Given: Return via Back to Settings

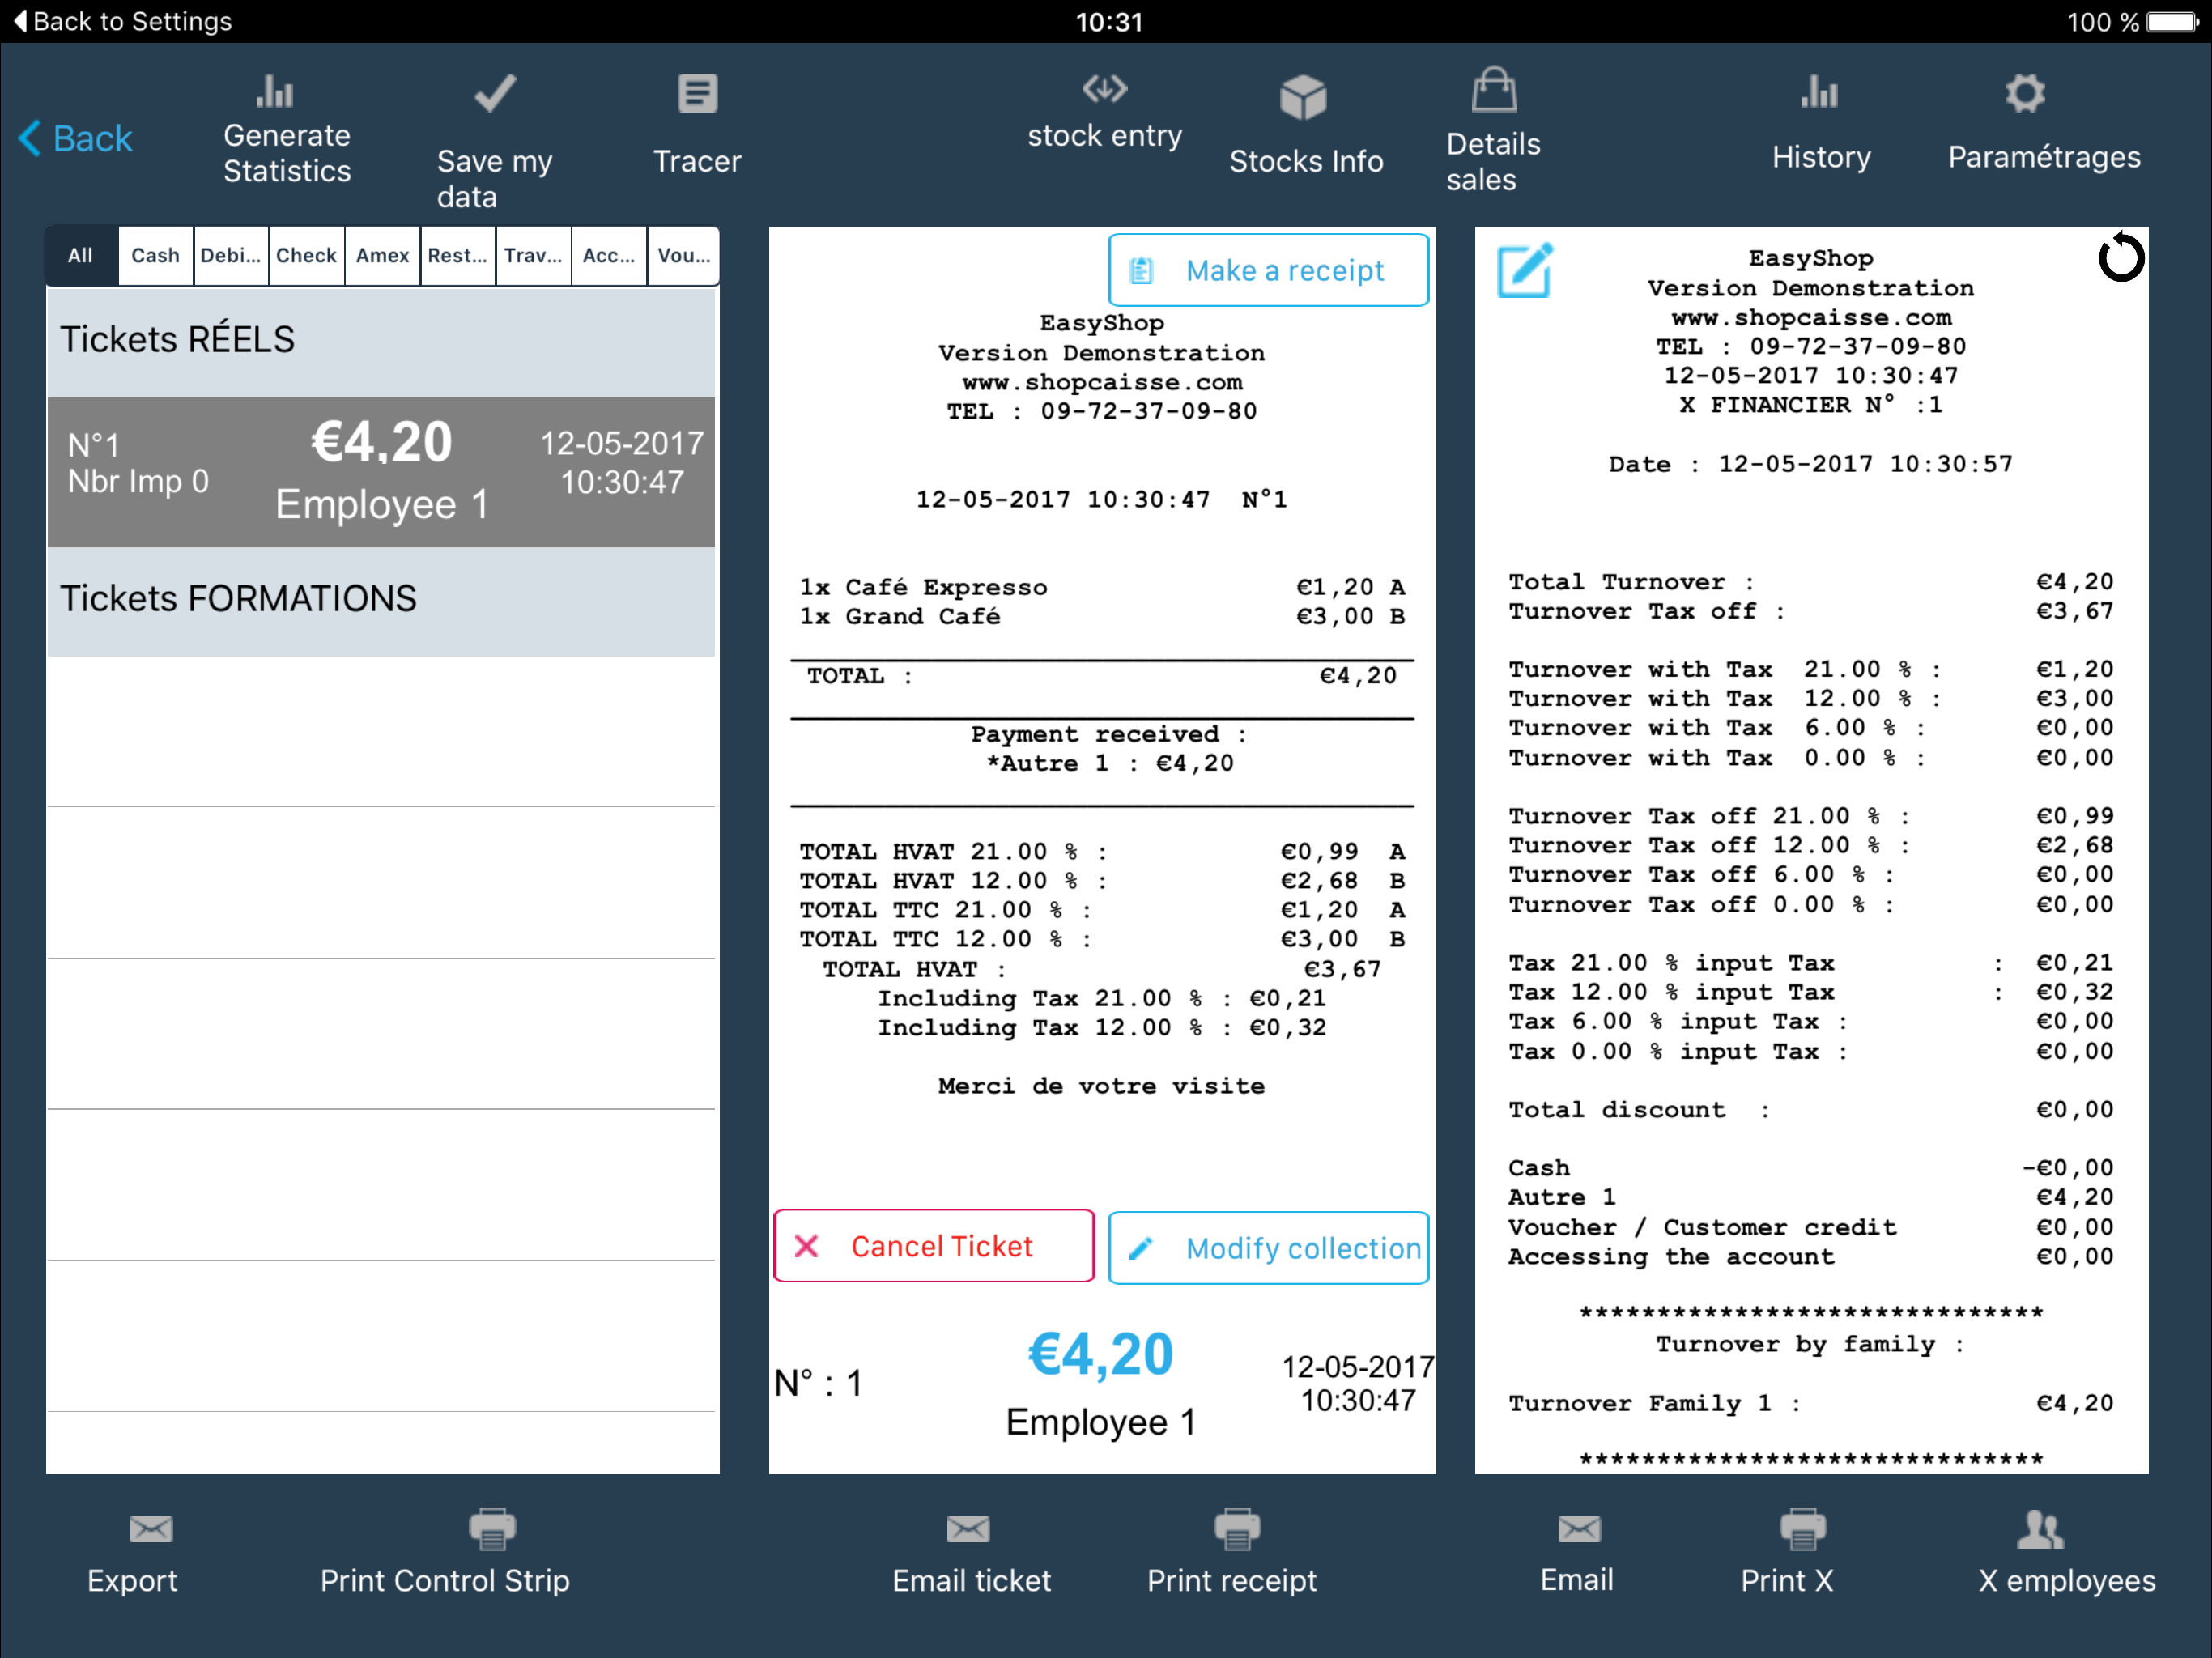Looking at the screenshot, I should [122, 21].
